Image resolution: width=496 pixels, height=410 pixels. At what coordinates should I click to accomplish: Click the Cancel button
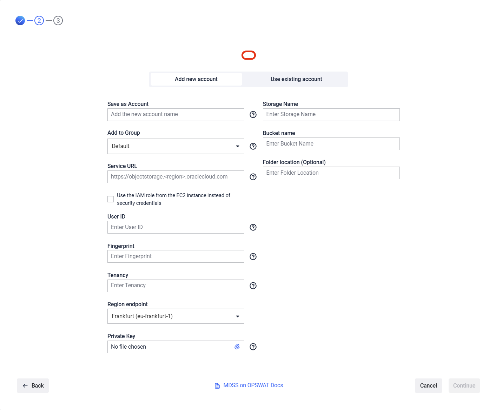pos(428,386)
